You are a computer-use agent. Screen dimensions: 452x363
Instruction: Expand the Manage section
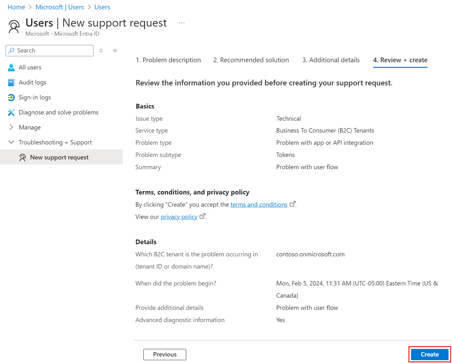tap(12, 127)
